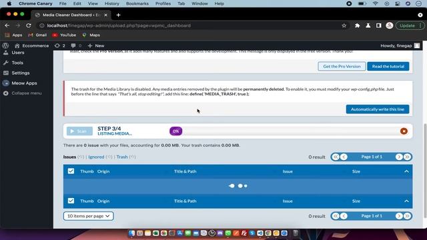Image resolution: width=427 pixels, height=240 pixels.
Task: Open the Apps bookmark
Action: pyautogui.click(x=13, y=35)
